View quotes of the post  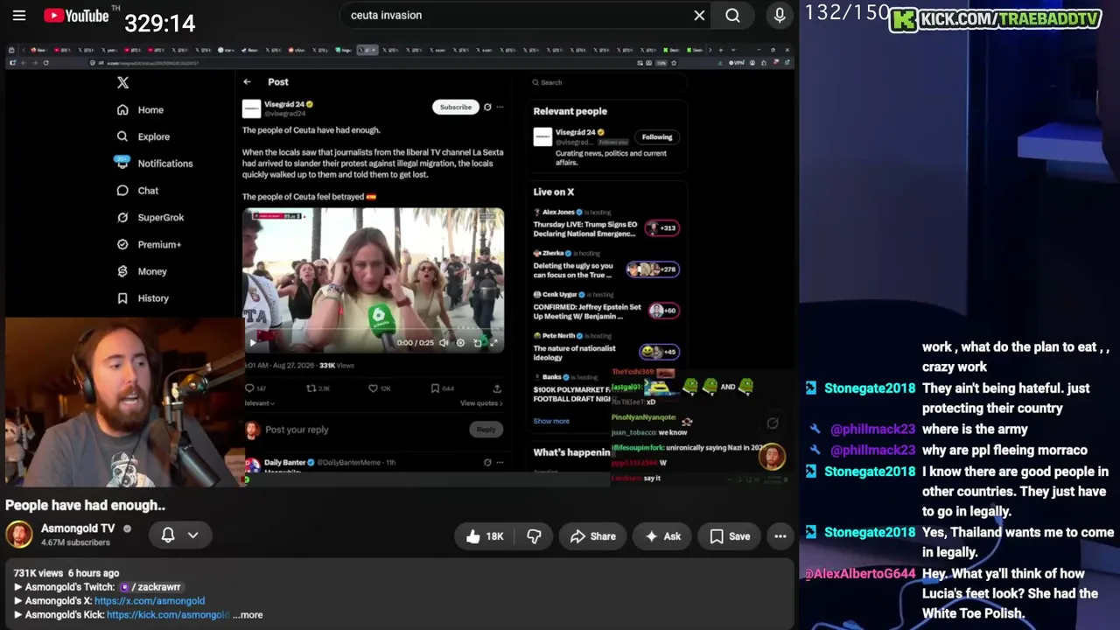coord(481,403)
